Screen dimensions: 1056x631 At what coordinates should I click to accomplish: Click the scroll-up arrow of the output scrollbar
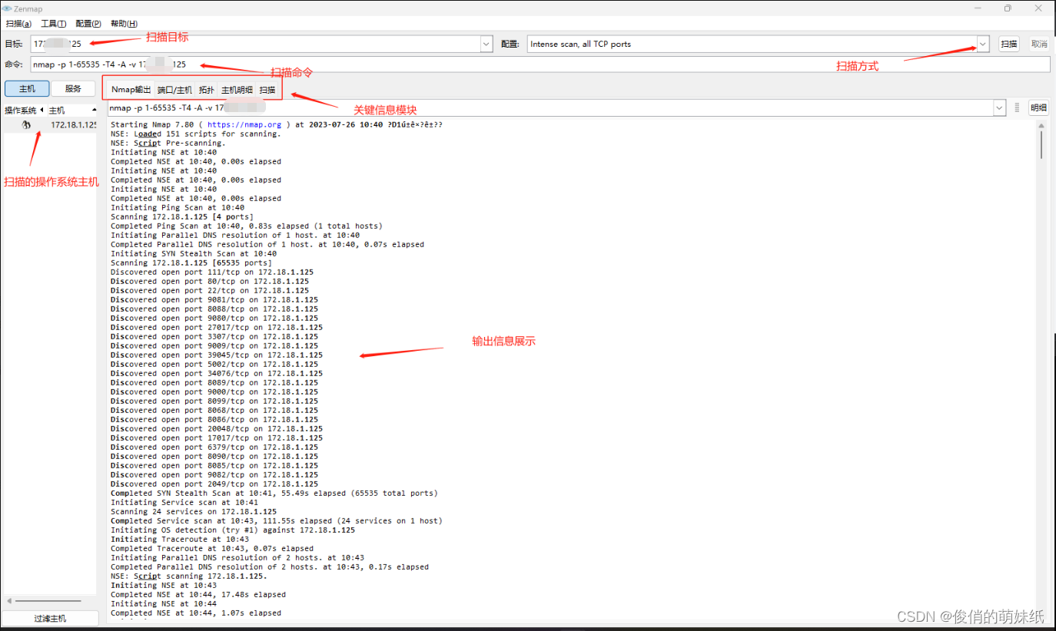(1041, 124)
